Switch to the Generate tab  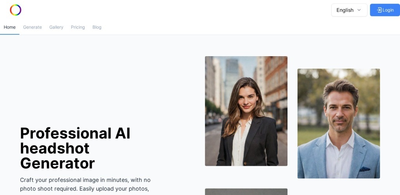32,27
